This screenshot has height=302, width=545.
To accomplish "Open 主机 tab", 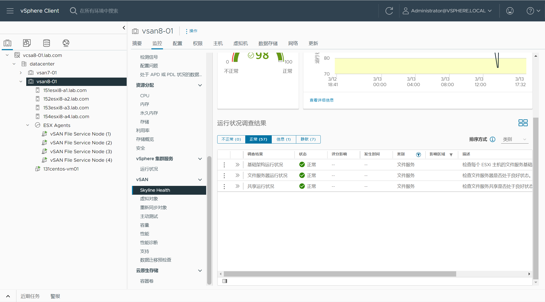I will 218,43.
